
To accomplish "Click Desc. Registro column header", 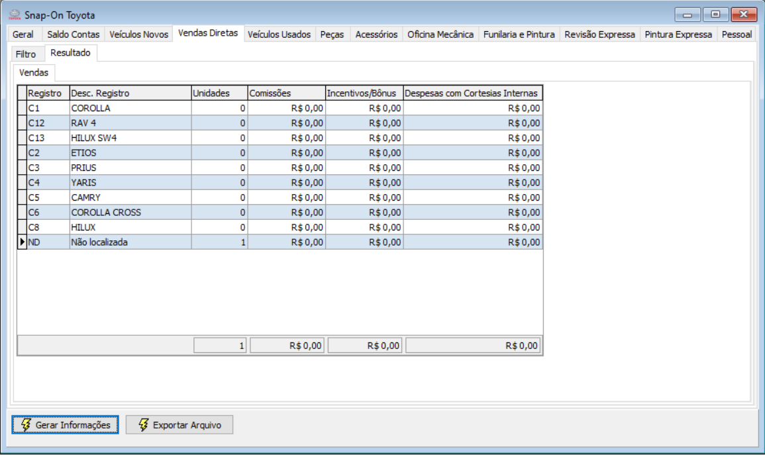I will [130, 93].
